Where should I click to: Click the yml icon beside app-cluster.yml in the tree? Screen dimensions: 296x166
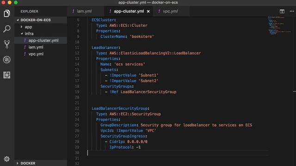click(x=25, y=41)
